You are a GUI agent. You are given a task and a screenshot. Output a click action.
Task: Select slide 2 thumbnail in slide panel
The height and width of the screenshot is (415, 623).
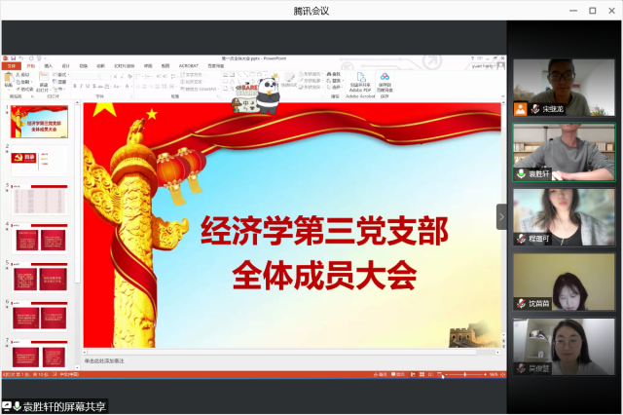click(38, 159)
